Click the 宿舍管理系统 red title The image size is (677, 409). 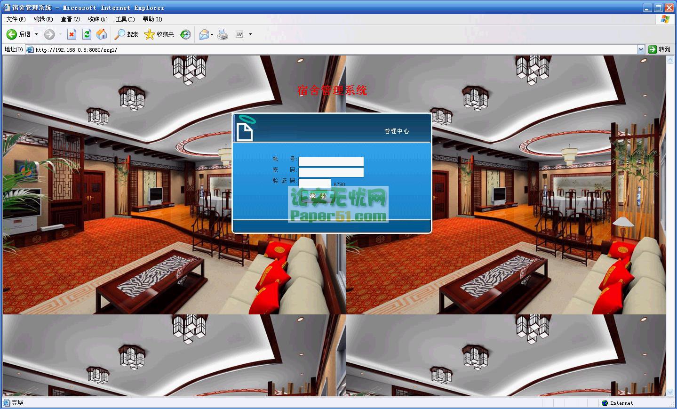click(332, 90)
